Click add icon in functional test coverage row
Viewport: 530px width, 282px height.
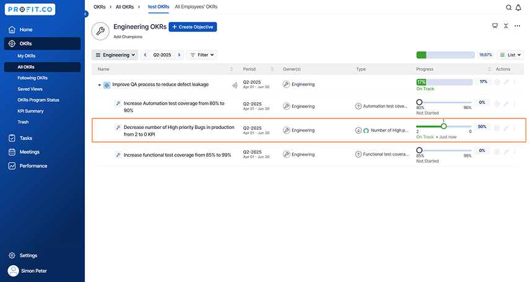pyautogui.click(x=497, y=152)
